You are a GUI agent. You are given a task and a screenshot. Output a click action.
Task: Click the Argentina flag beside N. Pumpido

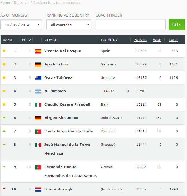(x=38, y=91)
